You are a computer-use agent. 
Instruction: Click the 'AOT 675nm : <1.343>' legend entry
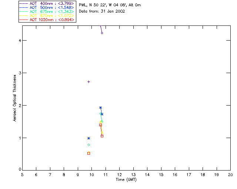(47, 11)
